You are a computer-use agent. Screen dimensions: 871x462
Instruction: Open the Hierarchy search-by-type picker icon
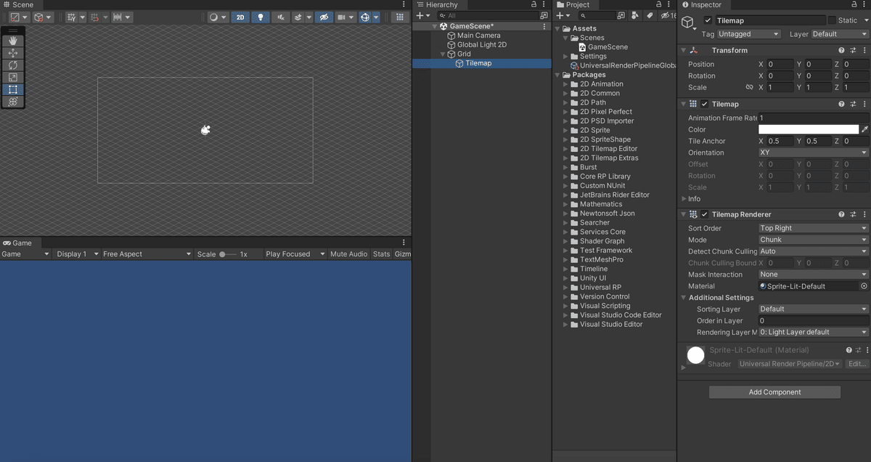tap(544, 15)
